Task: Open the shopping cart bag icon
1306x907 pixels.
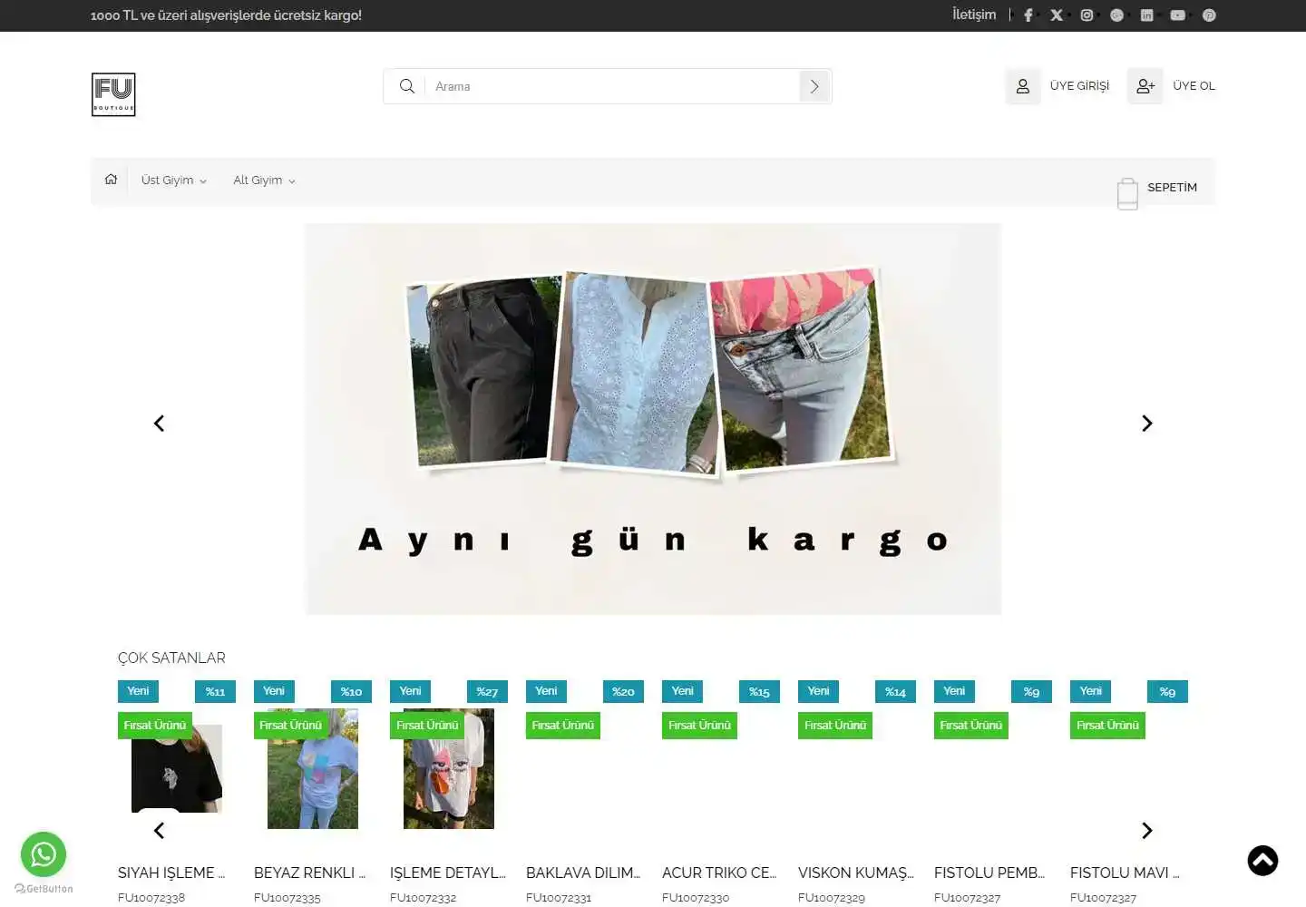Action: [x=1127, y=193]
